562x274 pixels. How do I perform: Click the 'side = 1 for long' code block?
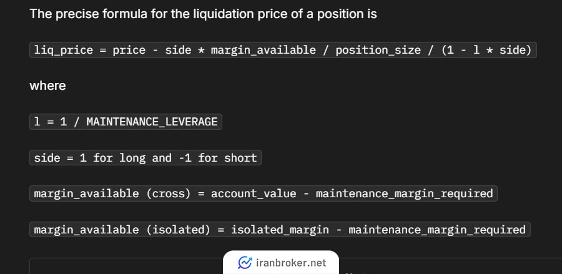(145, 157)
